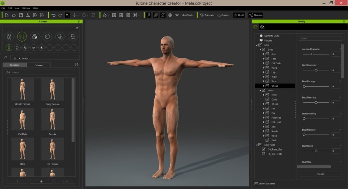Open the Window menu
The height and width of the screenshot is (189, 348).
tap(26, 8)
